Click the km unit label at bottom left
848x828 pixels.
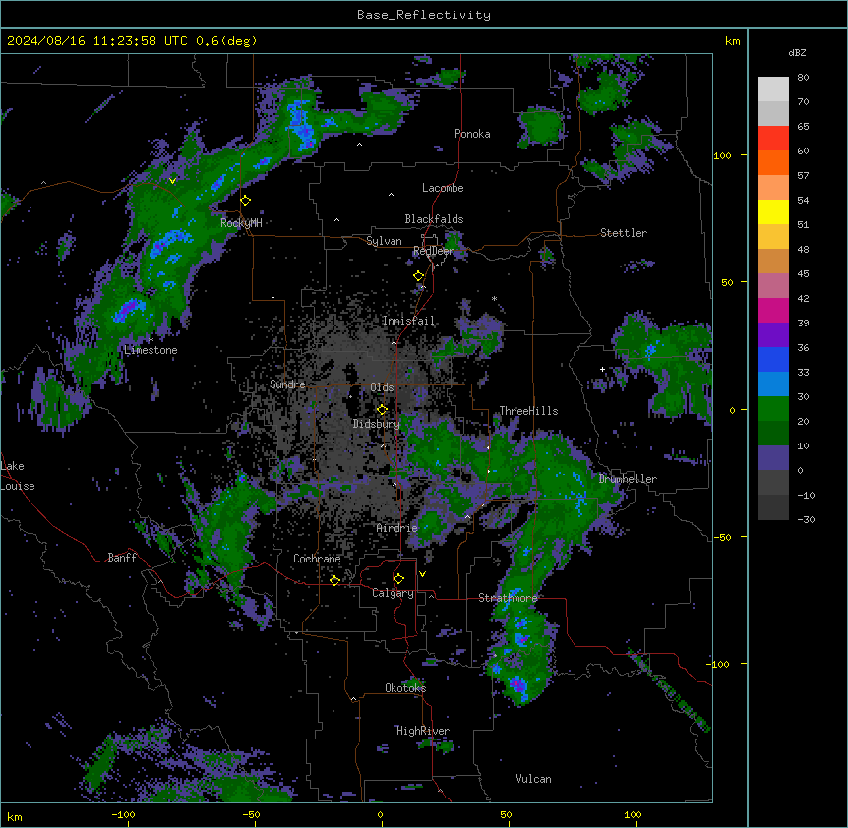pyautogui.click(x=15, y=816)
